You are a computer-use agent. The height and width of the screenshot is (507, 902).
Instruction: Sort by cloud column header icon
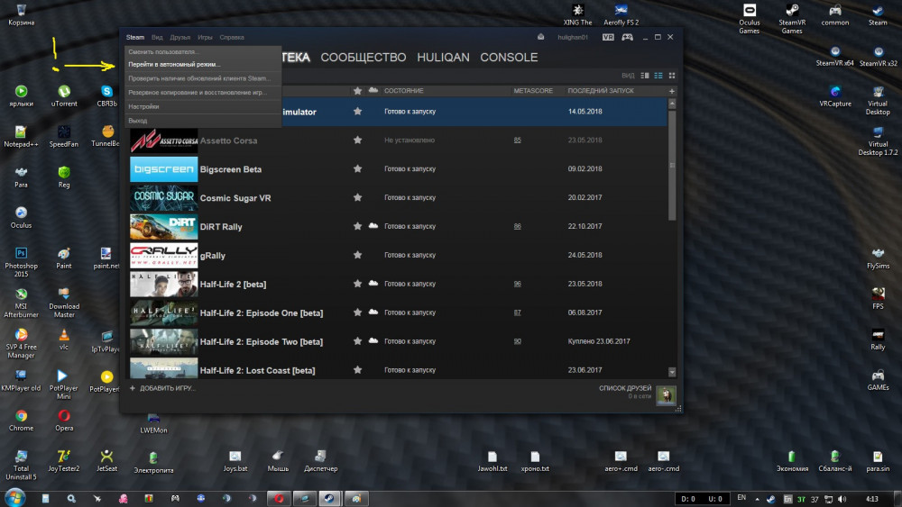point(373,90)
